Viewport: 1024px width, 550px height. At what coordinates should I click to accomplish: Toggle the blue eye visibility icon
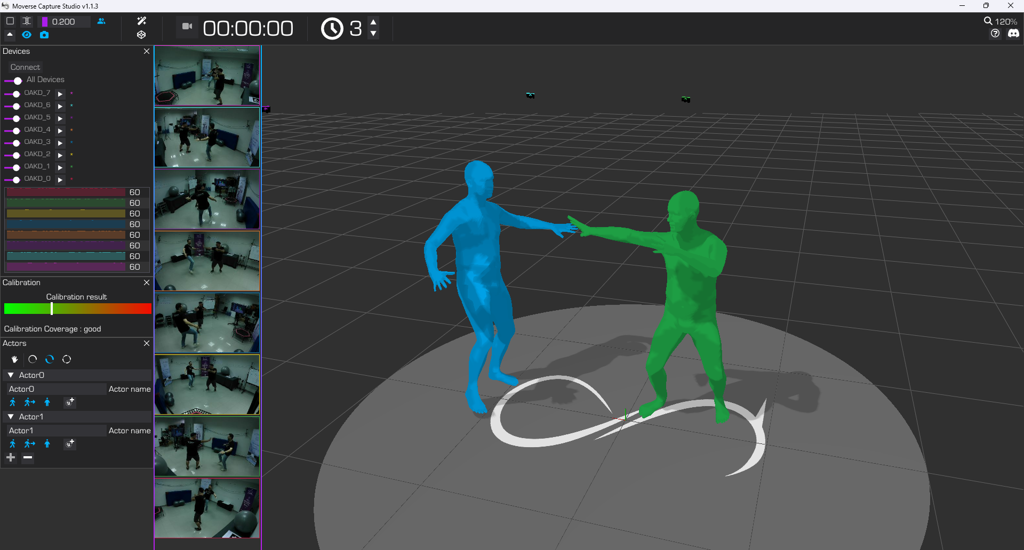(x=27, y=35)
